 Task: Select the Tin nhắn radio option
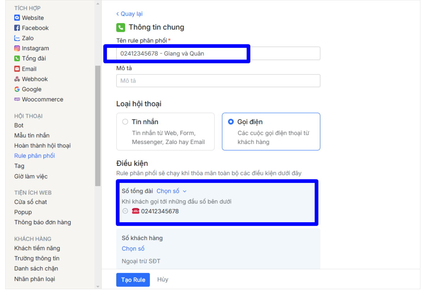point(125,122)
